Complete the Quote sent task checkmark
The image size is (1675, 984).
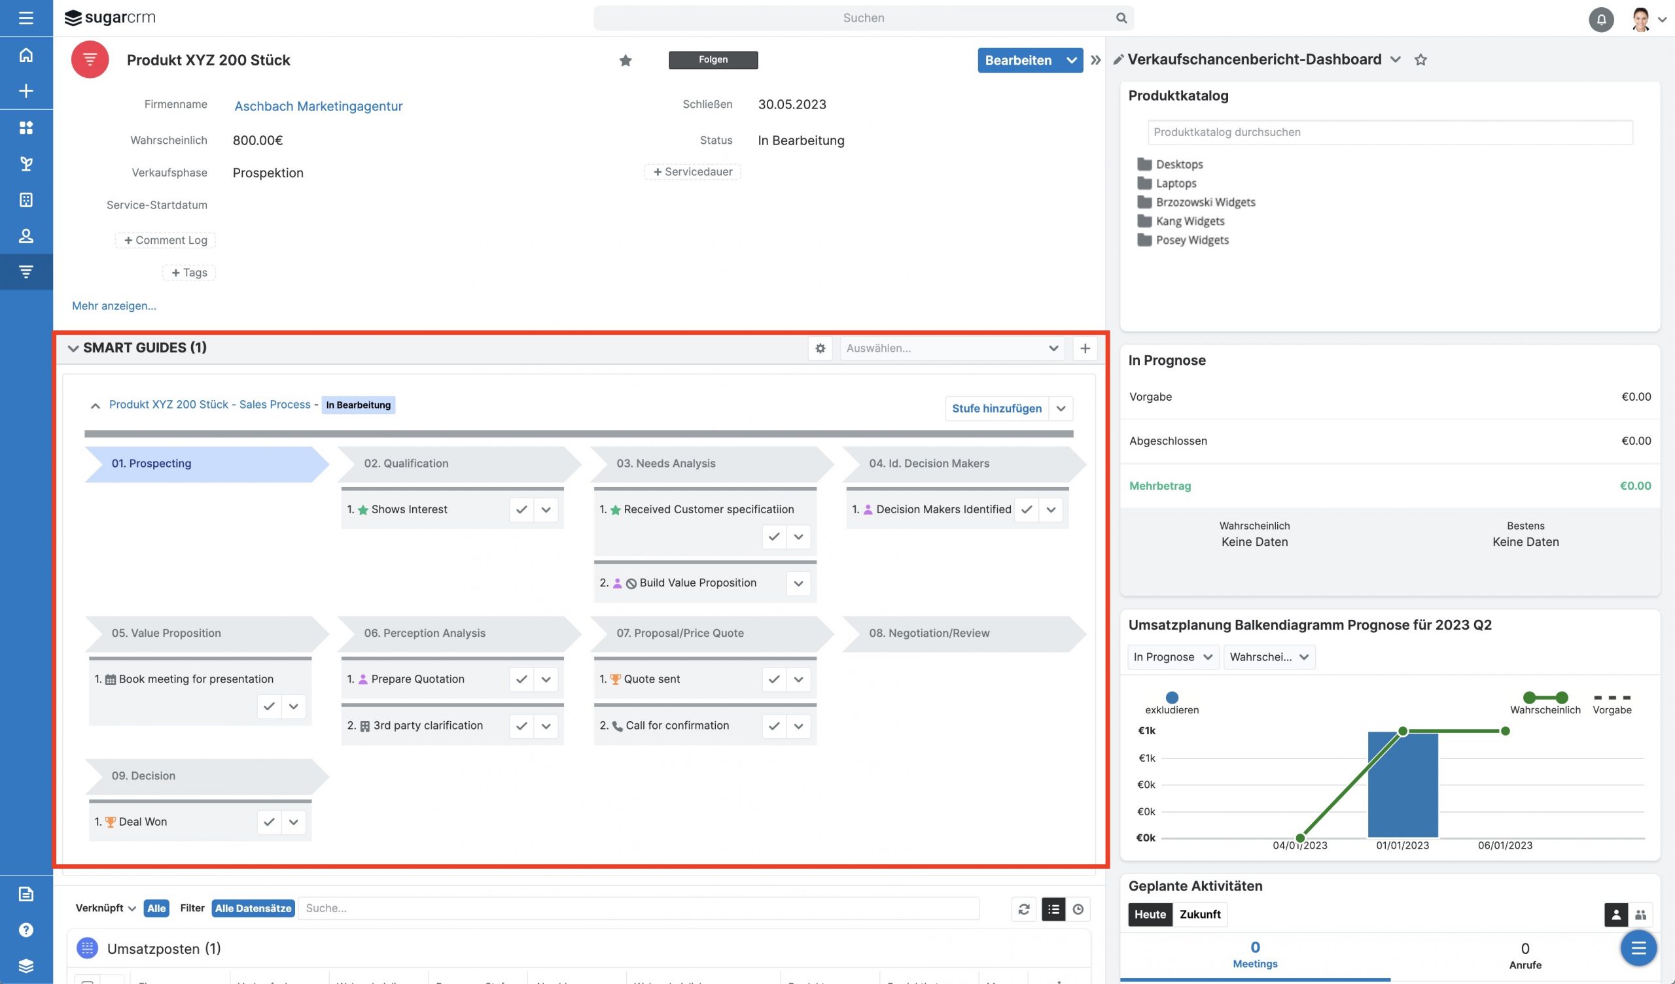tap(773, 679)
